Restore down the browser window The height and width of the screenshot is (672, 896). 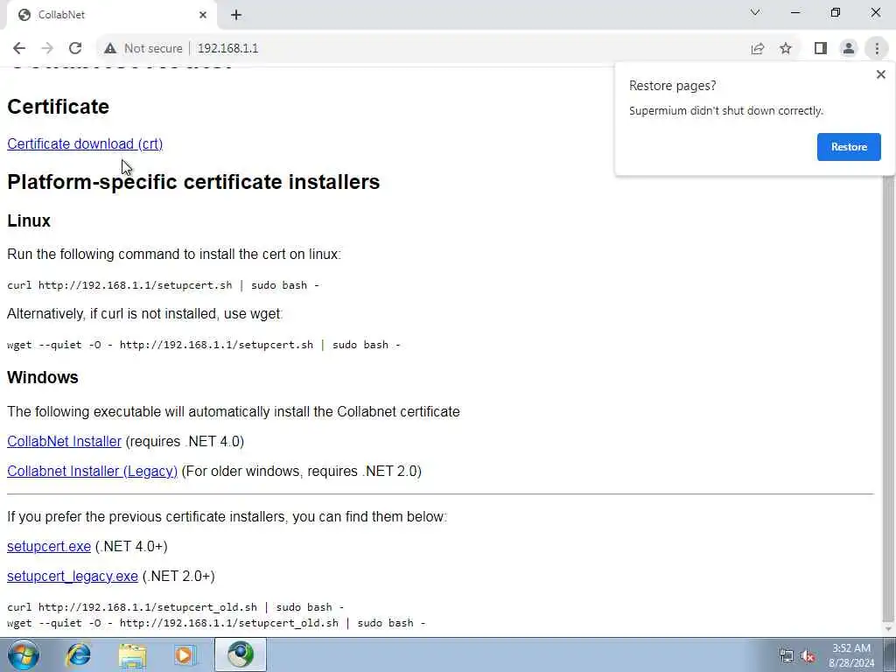tap(836, 12)
